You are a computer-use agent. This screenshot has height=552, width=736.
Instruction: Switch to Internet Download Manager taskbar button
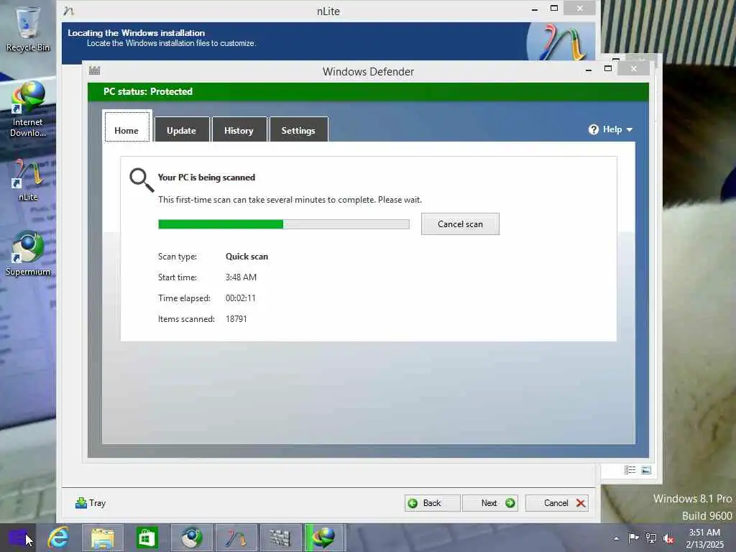click(x=325, y=538)
